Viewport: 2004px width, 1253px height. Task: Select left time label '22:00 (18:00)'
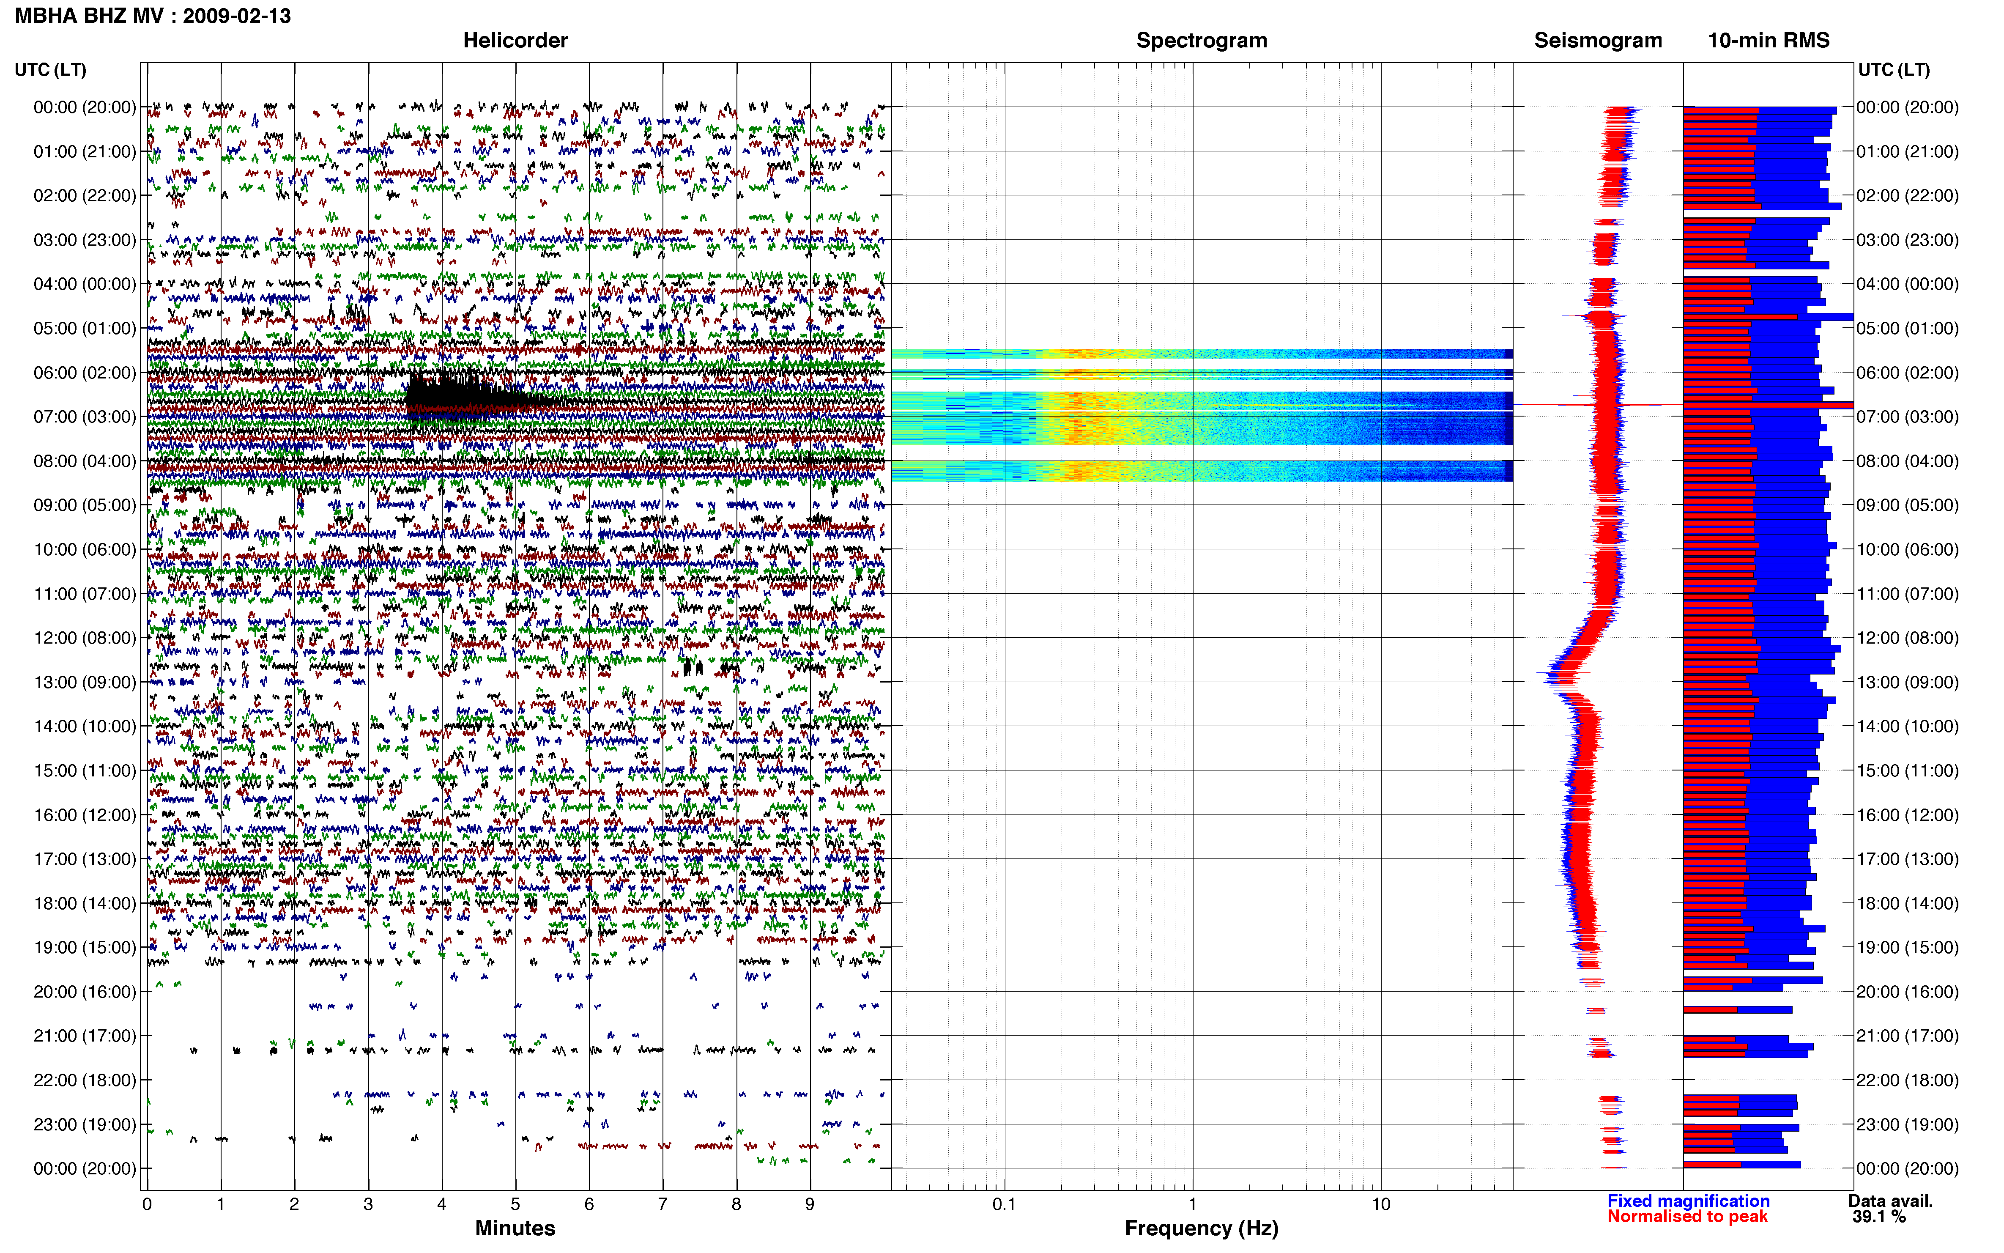[85, 1080]
